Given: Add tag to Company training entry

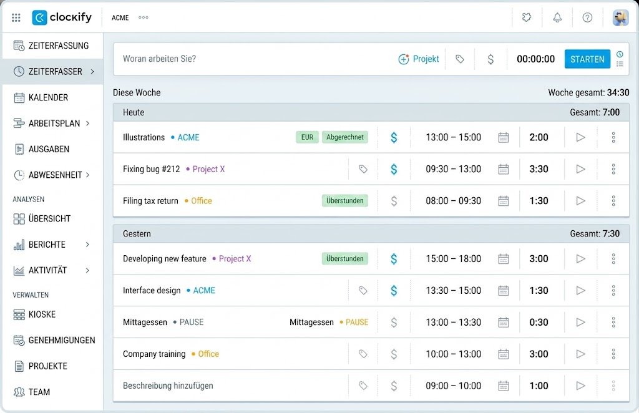Looking at the screenshot, I should point(363,354).
